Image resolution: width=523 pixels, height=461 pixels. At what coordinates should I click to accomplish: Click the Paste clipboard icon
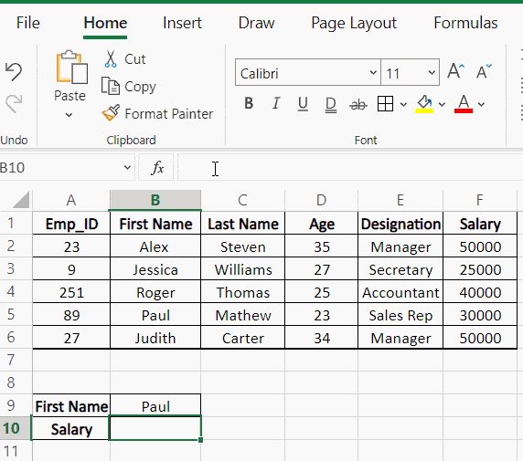point(71,67)
